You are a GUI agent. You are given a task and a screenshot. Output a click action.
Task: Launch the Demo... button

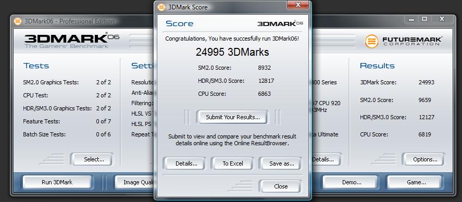tap(351, 182)
